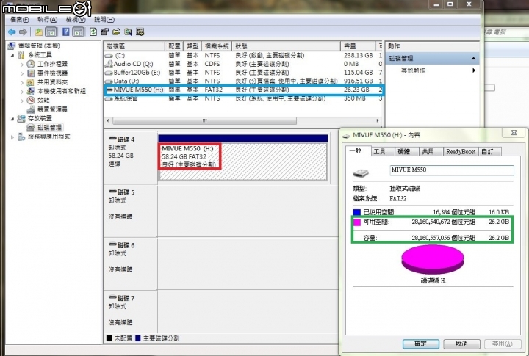Click the 確定 button in properties dialog
The width and height of the screenshot is (529, 356).
[420, 344]
